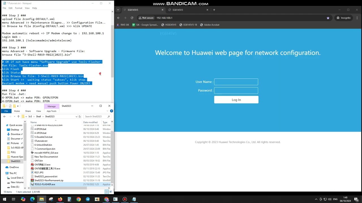Open Explorer help question mark icon

click(111, 111)
